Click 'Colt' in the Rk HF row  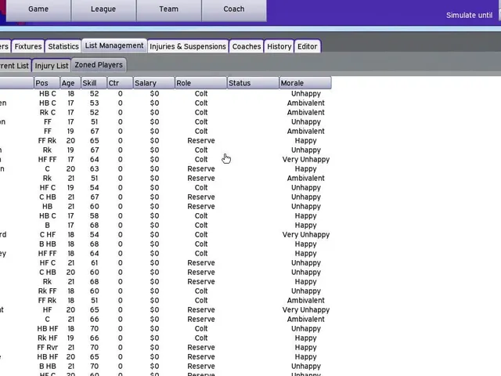coord(201,338)
